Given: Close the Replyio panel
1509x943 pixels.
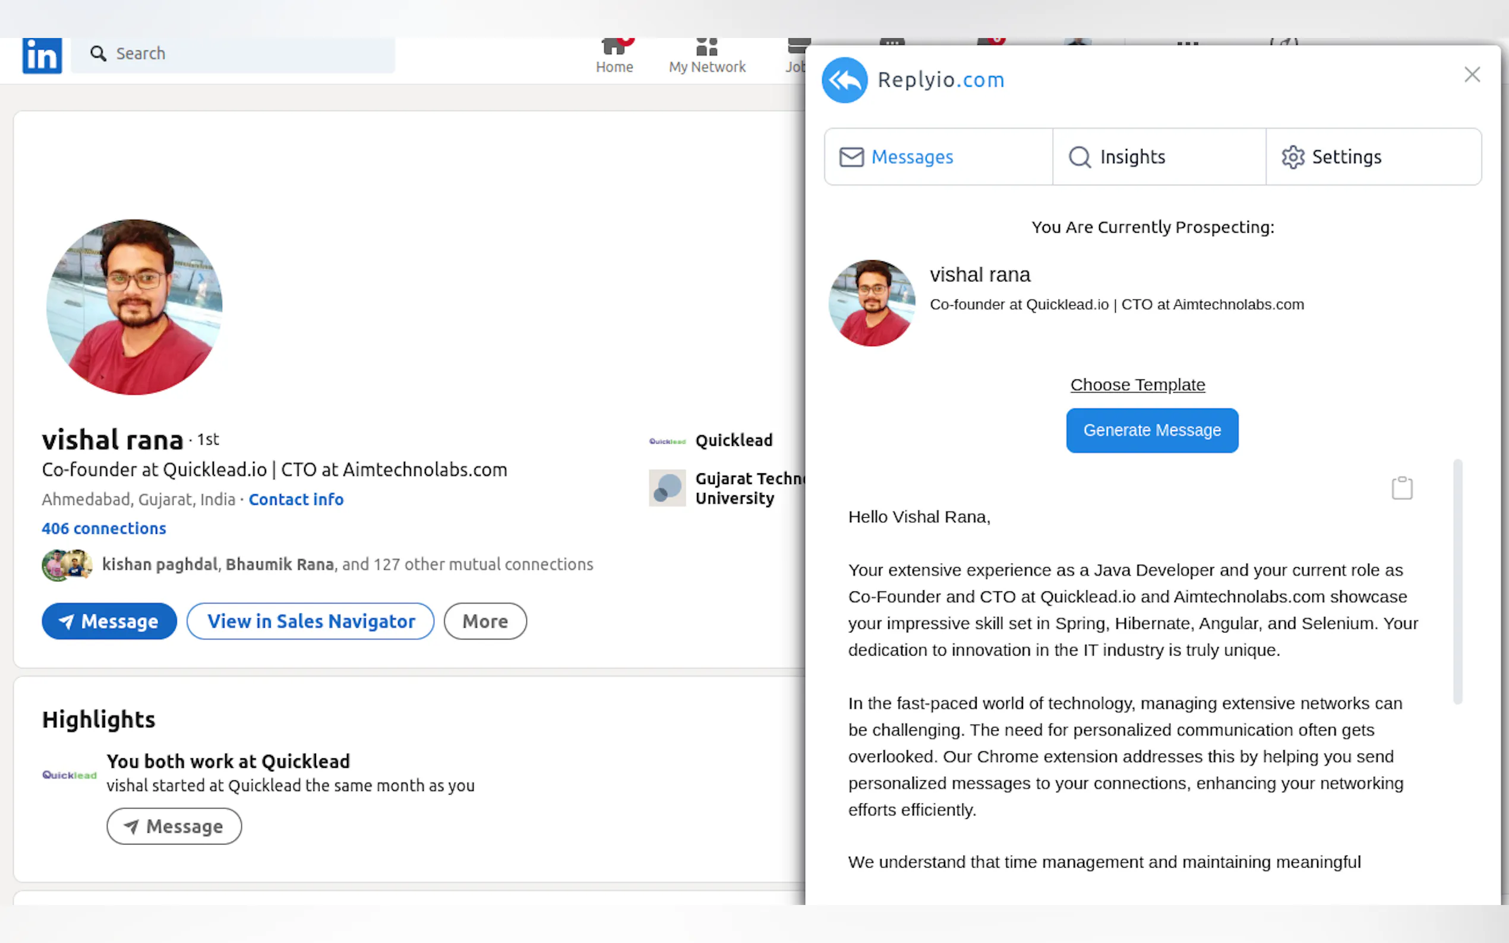Looking at the screenshot, I should [1472, 75].
